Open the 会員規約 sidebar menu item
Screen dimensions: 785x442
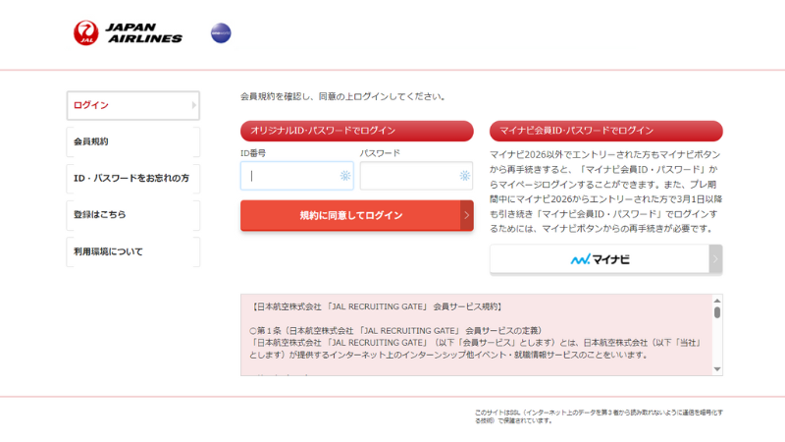(x=133, y=141)
